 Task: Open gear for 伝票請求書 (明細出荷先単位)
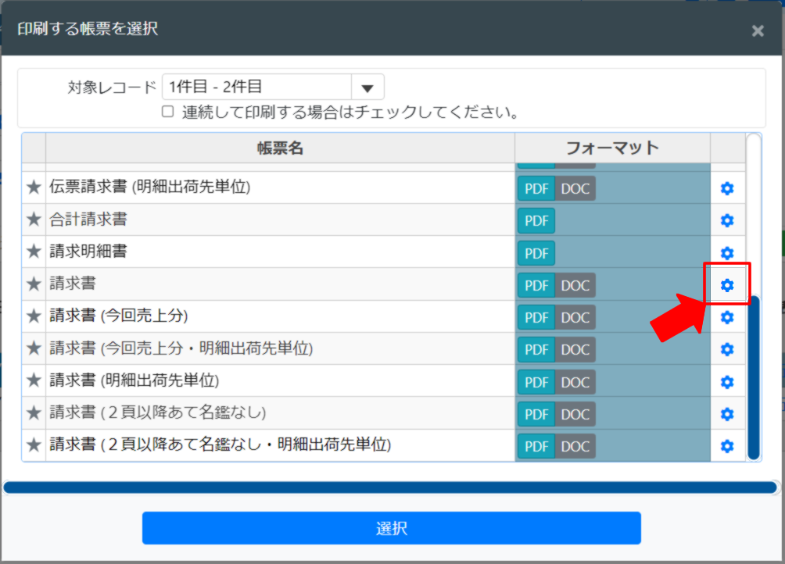click(x=727, y=187)
